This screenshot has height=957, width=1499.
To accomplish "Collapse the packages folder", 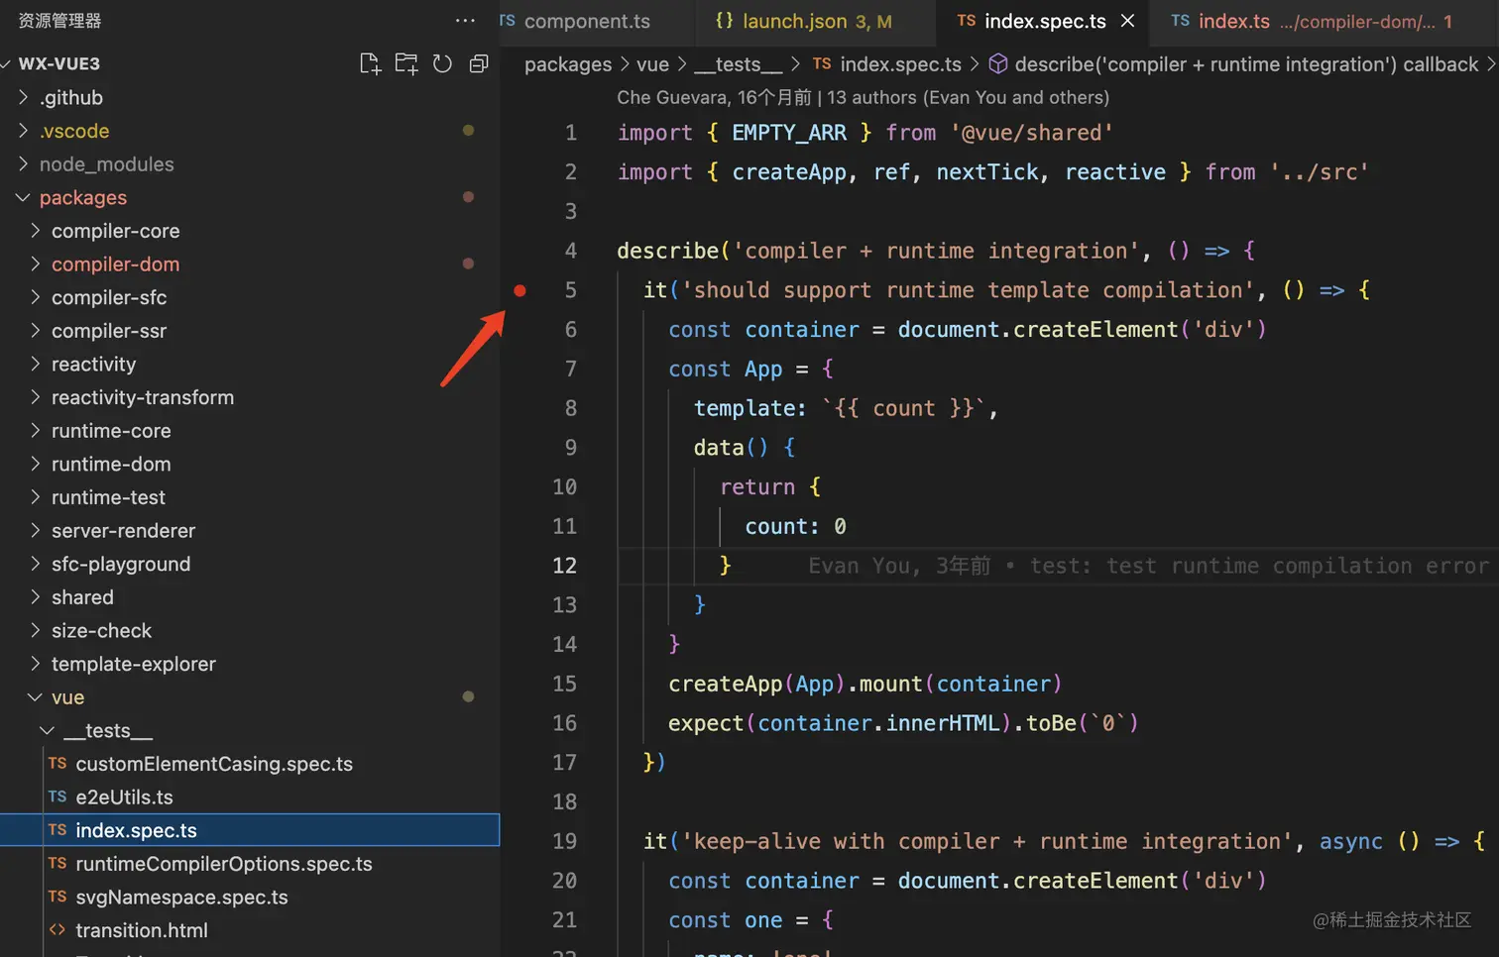I will point(250,197).
